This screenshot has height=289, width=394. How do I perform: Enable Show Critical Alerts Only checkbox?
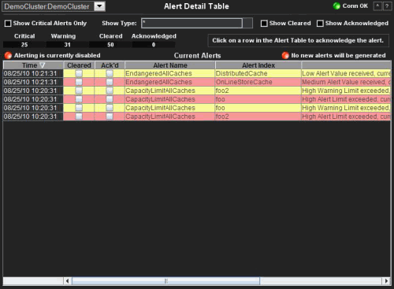[8, 24]
